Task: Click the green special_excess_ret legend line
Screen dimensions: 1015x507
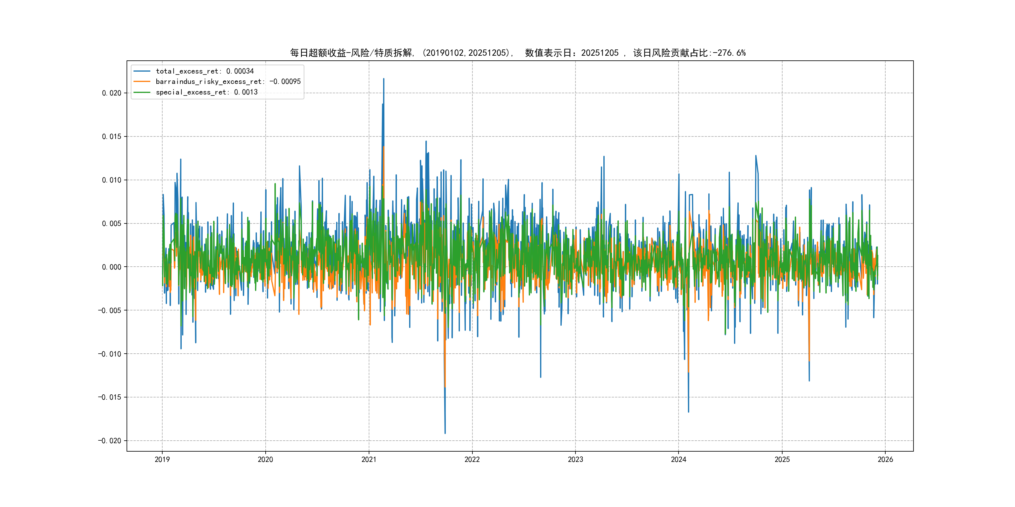Action: pyautogui.click(x=142, y=92)
